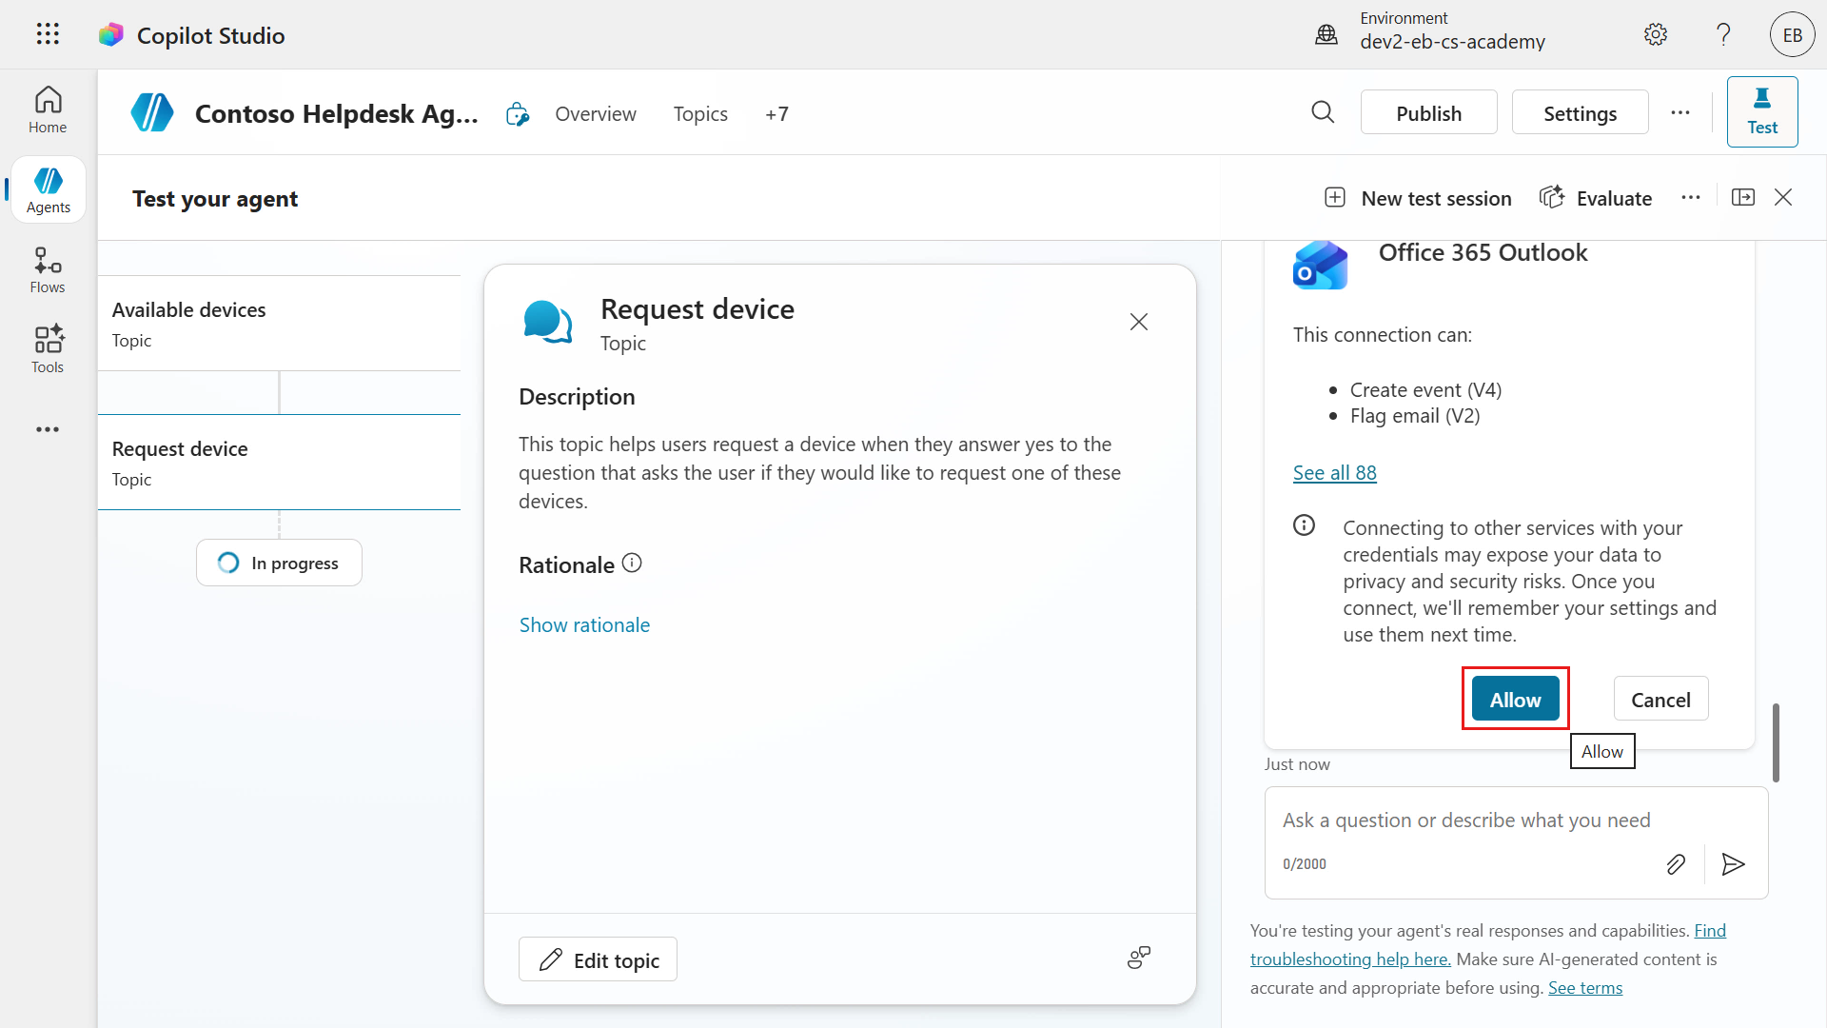This screenshot has width=1827, height=1028.
Task: Open the app launcher waffle icon
Action: coord(48,34)
